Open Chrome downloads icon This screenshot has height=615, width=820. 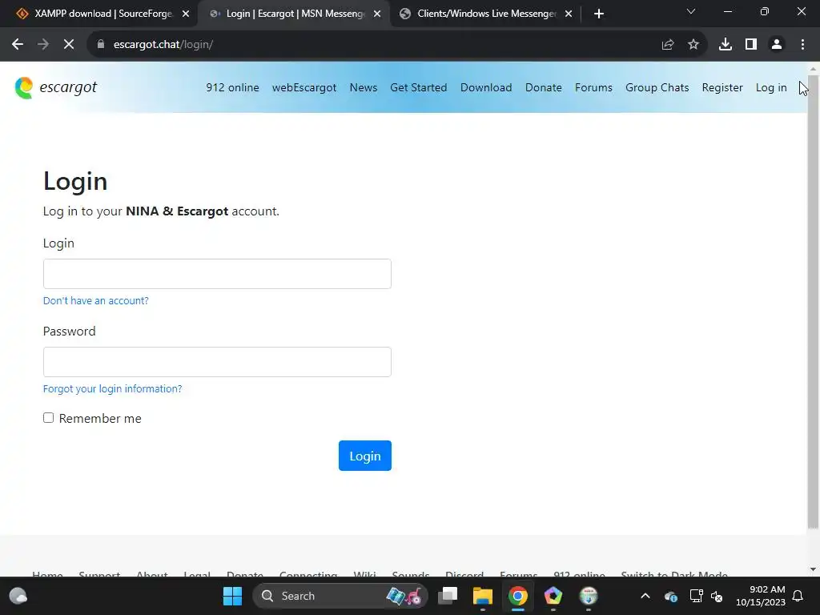point(726,45)
